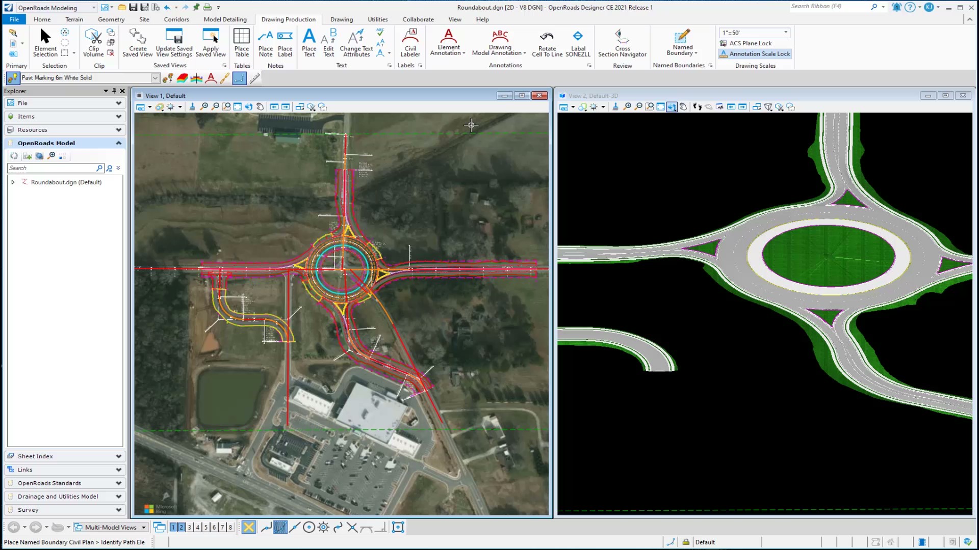This screenshot has width=979, height=550.
Task: Click Fit View in View 2 toolbar
Action: point(660,107)
